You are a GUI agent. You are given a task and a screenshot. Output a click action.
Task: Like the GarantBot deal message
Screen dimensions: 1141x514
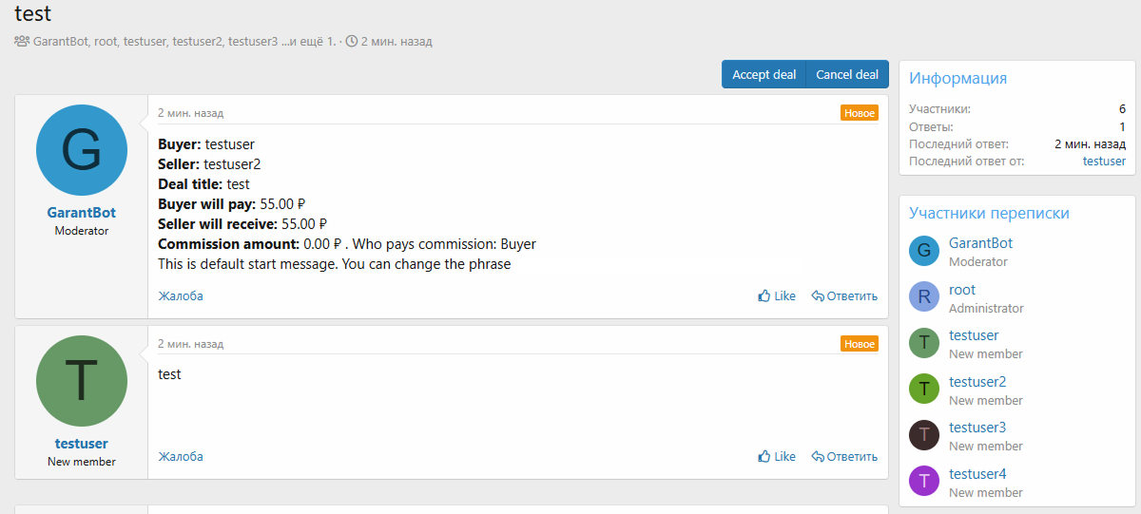(777, 296)
